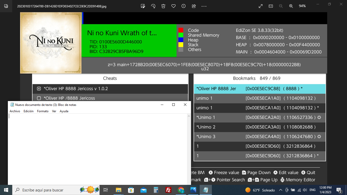Viewport: 347px width, 195px height.
Task: Open the See more ellipsis menu in Photos
Action: [204, 6]
